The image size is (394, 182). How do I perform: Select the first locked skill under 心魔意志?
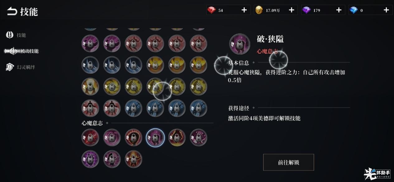tap(90, 137)
